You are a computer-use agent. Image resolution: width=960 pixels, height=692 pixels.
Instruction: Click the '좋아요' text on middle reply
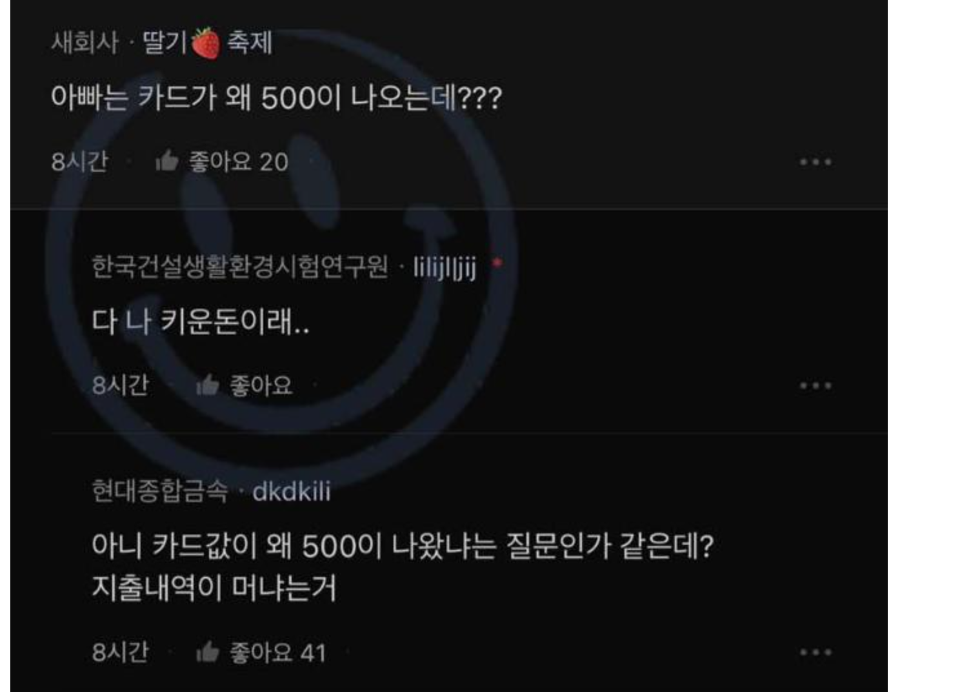point(261,385)
